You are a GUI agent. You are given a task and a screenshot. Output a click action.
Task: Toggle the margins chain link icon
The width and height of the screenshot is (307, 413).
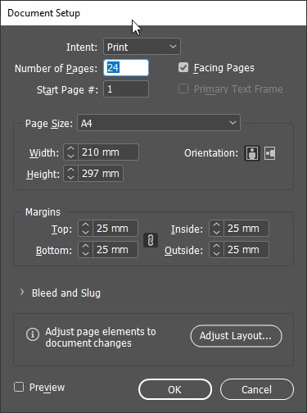point(151,240)
